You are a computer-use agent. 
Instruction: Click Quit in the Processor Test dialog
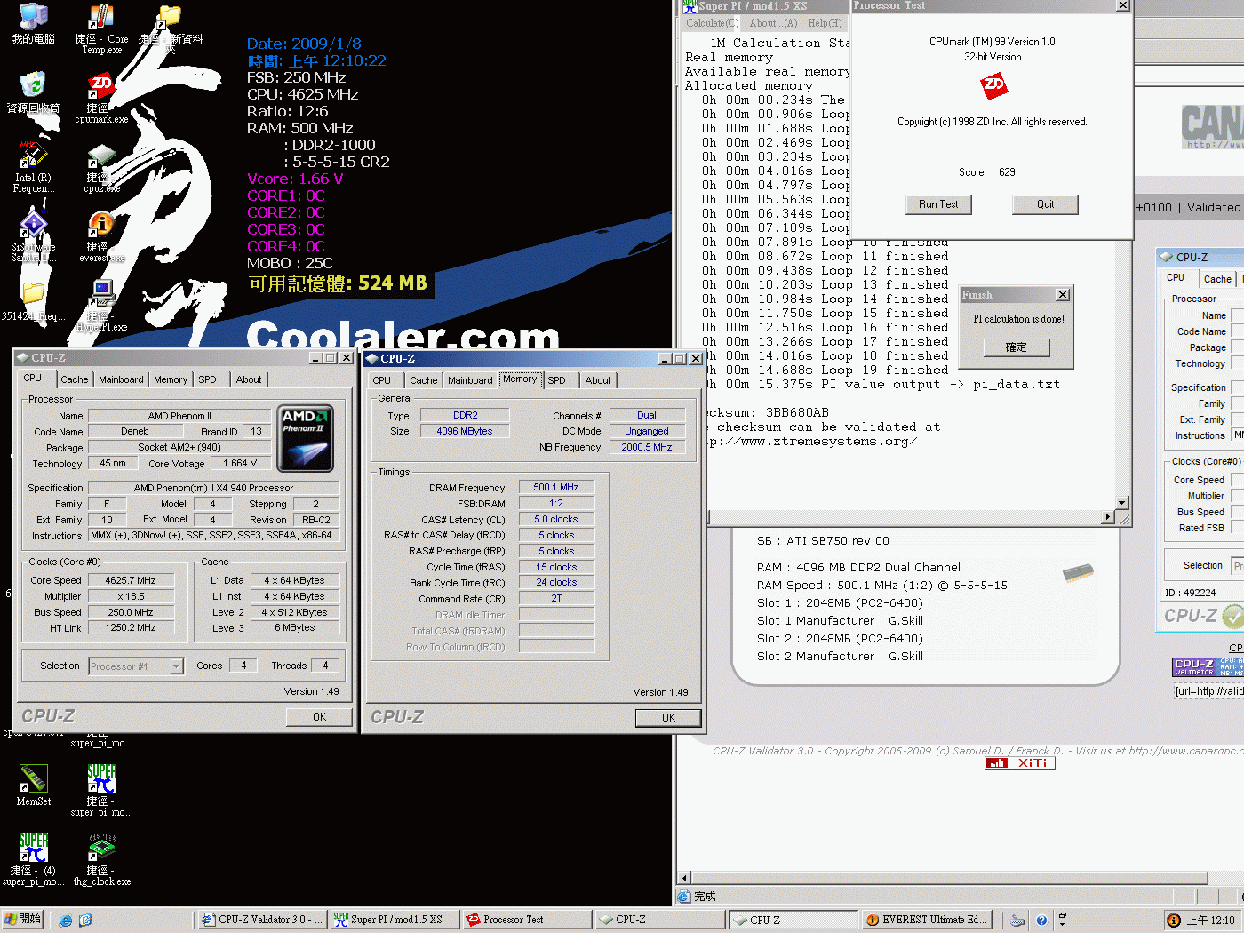(x=1045, y=204)
